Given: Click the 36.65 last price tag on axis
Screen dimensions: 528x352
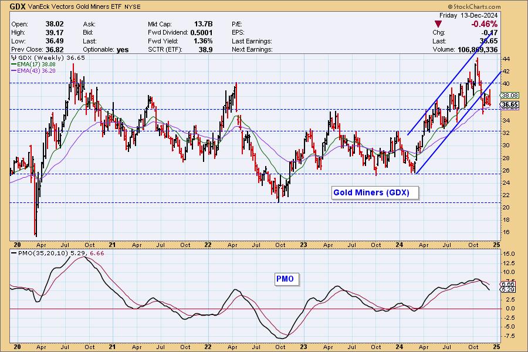Looking at the screenshot, I should click(x=509, y=105).
